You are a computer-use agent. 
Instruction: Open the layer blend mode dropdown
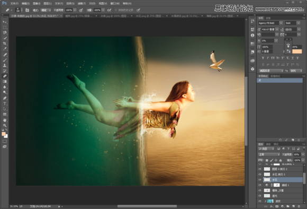pos(269,154)
